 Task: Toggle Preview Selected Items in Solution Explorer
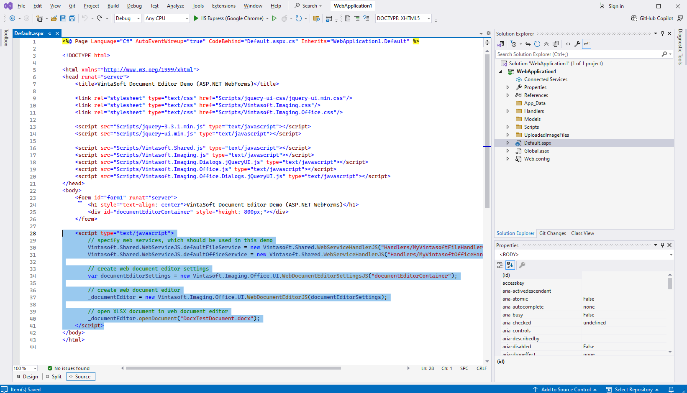tap(587, 44)
